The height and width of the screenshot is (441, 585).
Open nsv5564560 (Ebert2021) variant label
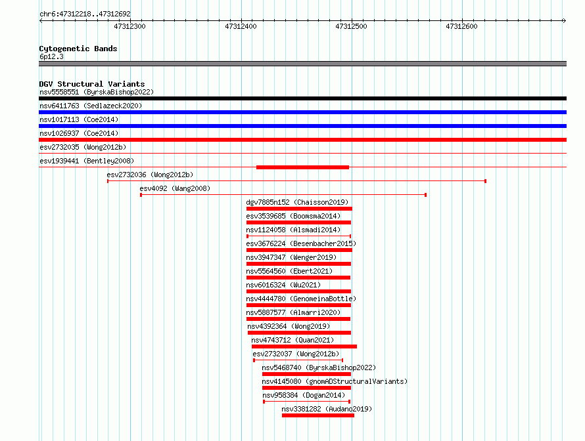click(289, 271)
